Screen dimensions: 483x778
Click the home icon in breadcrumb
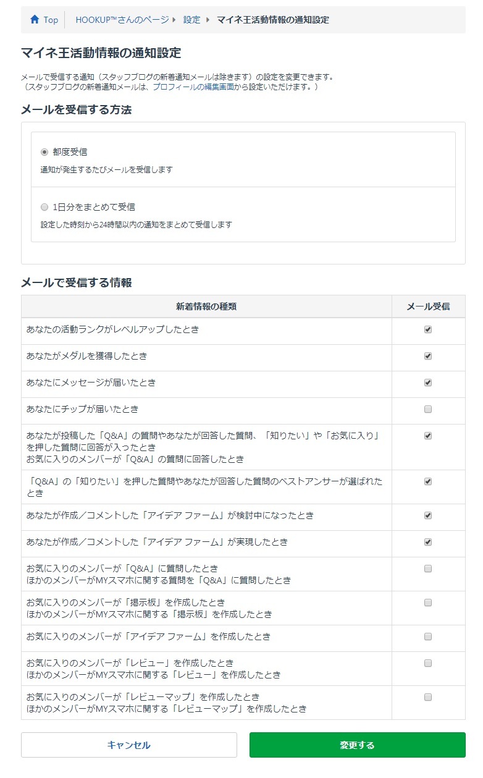coord(35,20)
